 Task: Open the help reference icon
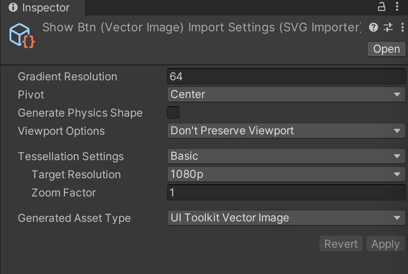(374, 28)
